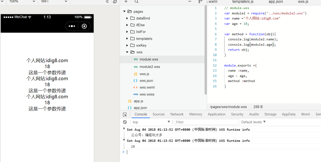Switch to the Memory tab
Screen dimensions: 321x162
tap(196, 114)
